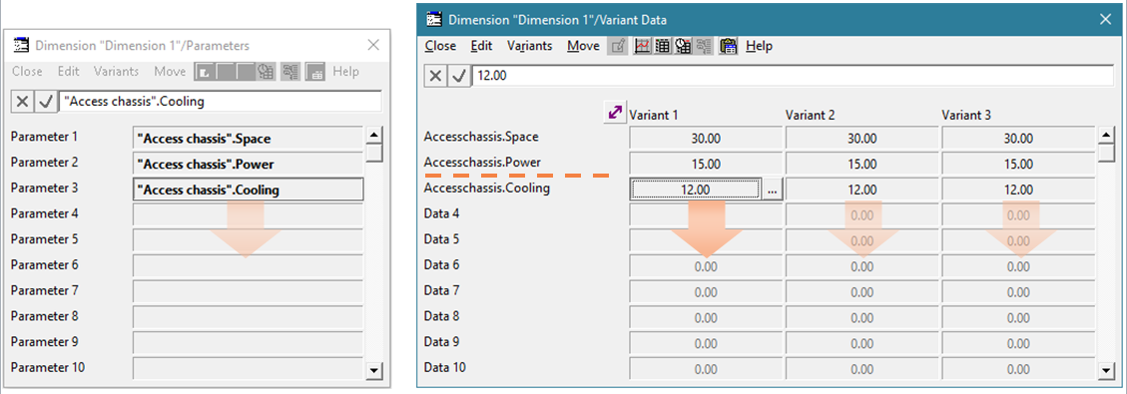Confirm the Cooling parameter entry with checkmark
Screen dimensions: 1127x394
46,102
